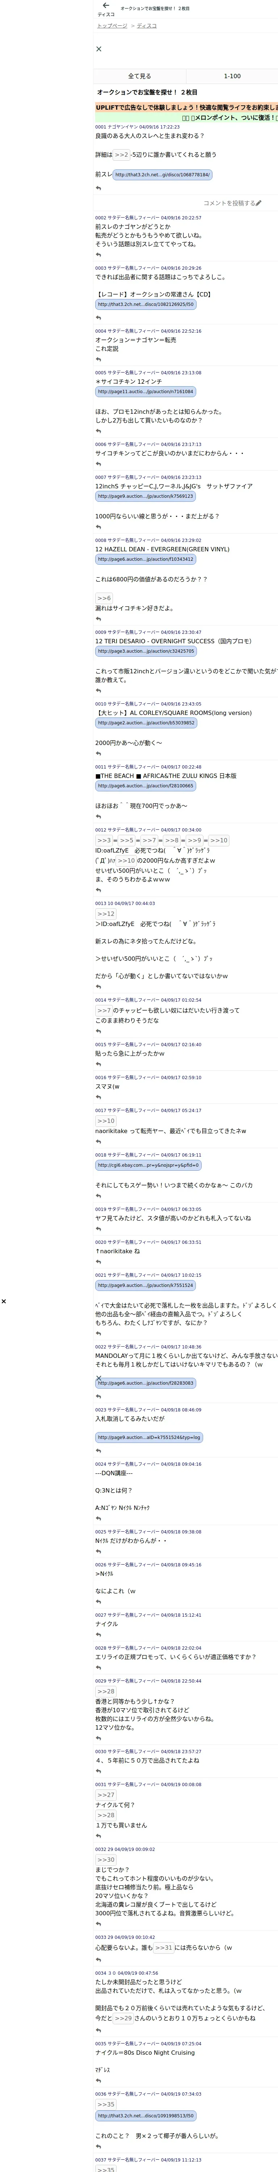Reply to post 0012 with the arrow icon
Screen dimensions: 278x2172
coord(98,891)
